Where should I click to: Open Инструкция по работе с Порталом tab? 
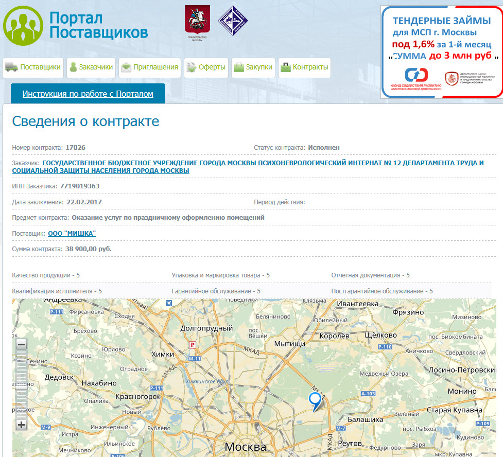[x=88, y=94]
